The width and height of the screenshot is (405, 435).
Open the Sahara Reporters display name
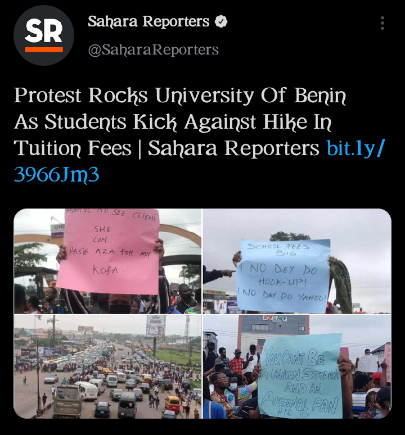coord(148,21)
